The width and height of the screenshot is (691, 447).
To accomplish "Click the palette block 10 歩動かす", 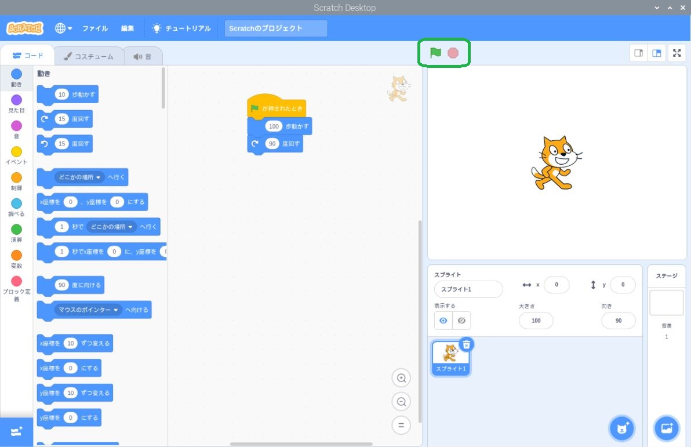I will point(67,95).
